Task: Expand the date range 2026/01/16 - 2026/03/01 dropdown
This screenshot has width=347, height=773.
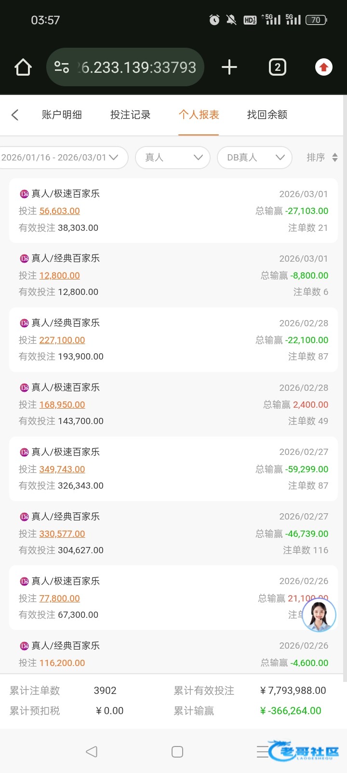Action: click(63, 158)
